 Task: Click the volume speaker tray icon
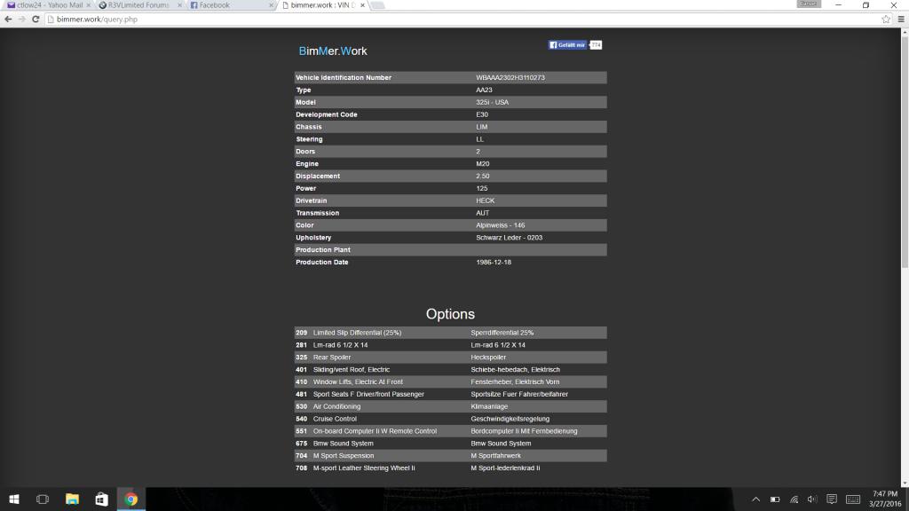812,499
